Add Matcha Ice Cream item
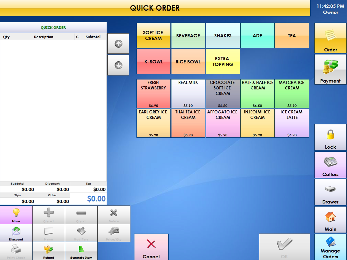347x260 pixels. click(x=292, y=94)
